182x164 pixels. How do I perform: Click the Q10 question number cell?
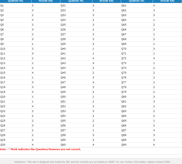coord(3,49)
